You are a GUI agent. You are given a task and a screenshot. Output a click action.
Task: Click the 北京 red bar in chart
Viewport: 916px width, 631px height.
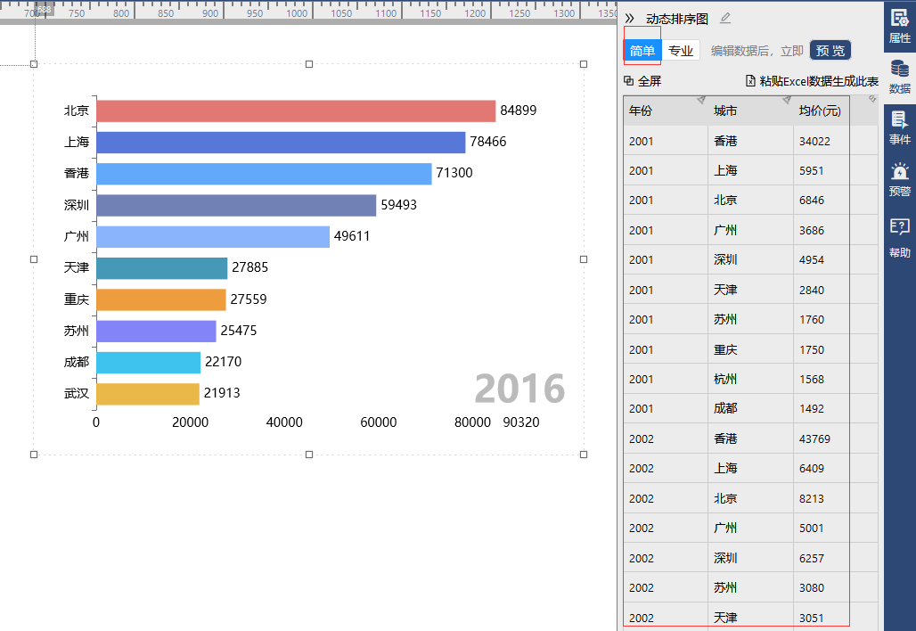[x=296, y=111]
